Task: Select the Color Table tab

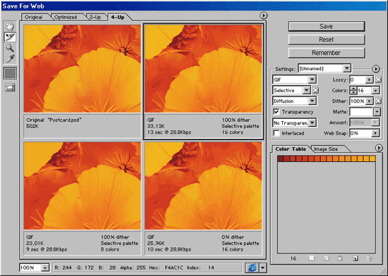Action: point(291,149)
